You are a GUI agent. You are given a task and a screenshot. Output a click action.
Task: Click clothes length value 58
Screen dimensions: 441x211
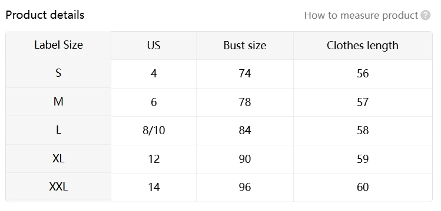click(x=363, y=130)
